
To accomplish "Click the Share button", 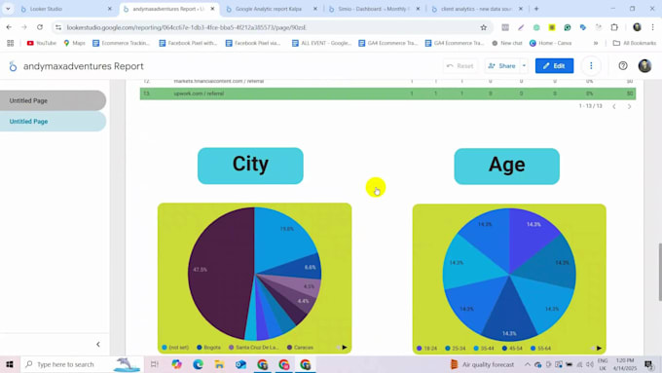I will pyautogui.click(x=502, y=66).
